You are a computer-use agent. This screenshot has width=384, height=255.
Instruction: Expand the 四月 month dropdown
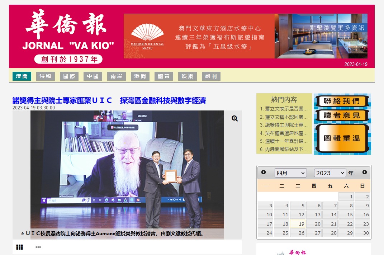coord(291,173)
